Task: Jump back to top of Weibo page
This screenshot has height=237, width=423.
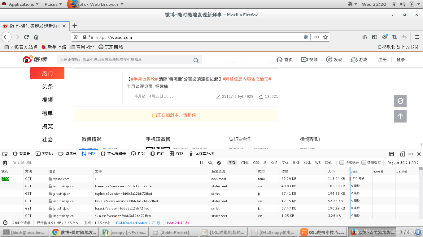Action: pos(400,116)
